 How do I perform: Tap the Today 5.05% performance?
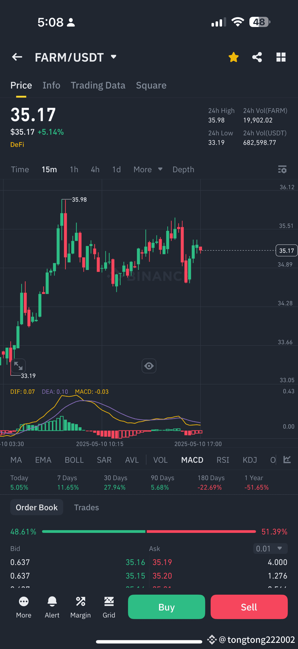click(19, 482)
